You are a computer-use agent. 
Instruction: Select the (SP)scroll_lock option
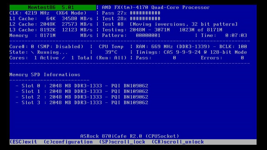tap(122, 142)
